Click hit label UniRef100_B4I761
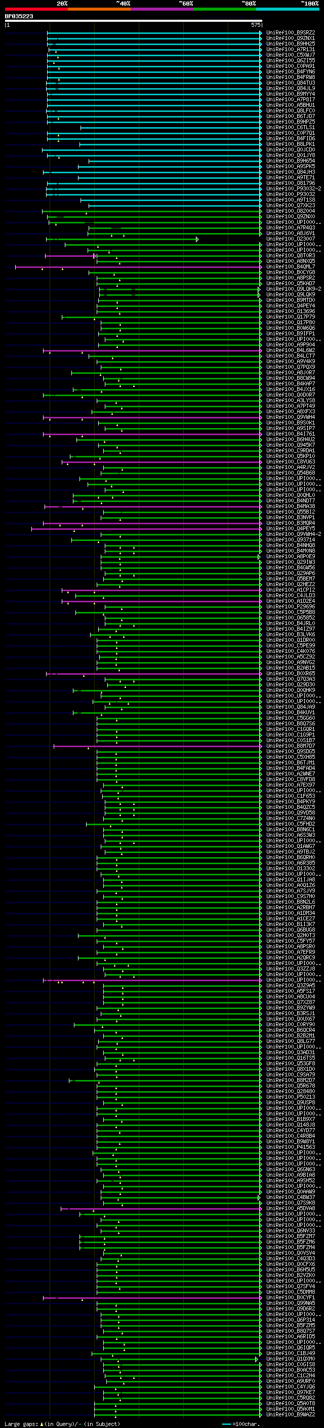The width and height of the screenshot is (324, 1428). click(290, 434)
